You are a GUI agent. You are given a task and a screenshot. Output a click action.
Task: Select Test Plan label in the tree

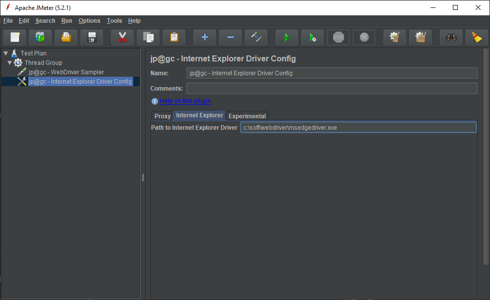click(34, 53)
